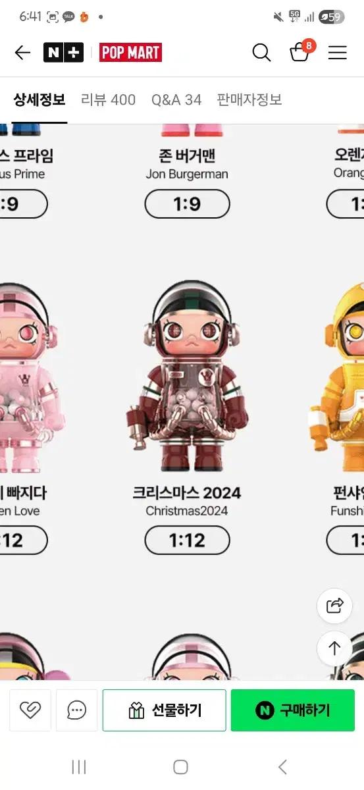The height and width of the screenshot is (790, 364).
Task: Open the POP MART store logo
Action: (130, 53)
